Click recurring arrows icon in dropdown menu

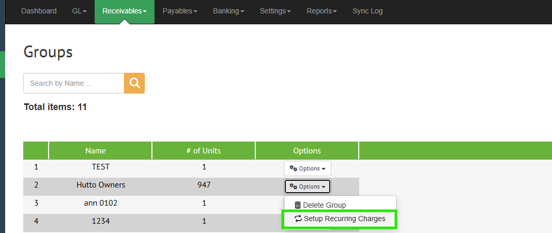(x=298, y=219)
